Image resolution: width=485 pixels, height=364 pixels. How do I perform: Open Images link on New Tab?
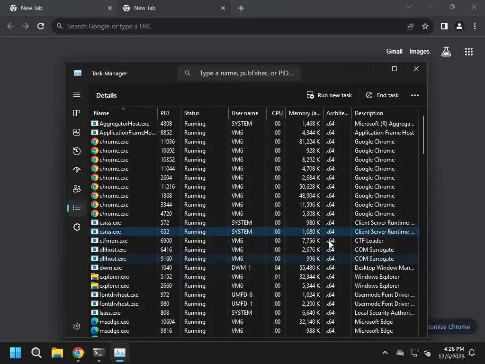(420, 51)
